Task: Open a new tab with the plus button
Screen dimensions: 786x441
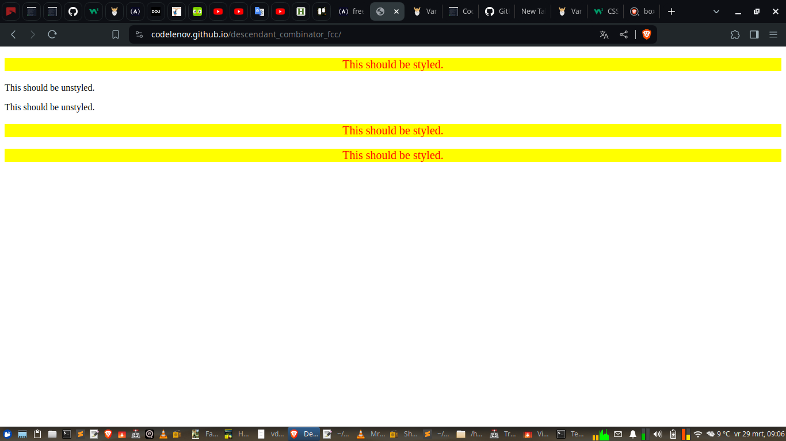Action: coord(671,11)
